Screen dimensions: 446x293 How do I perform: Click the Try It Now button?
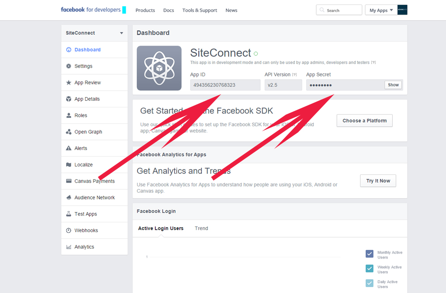pos(378,181)
